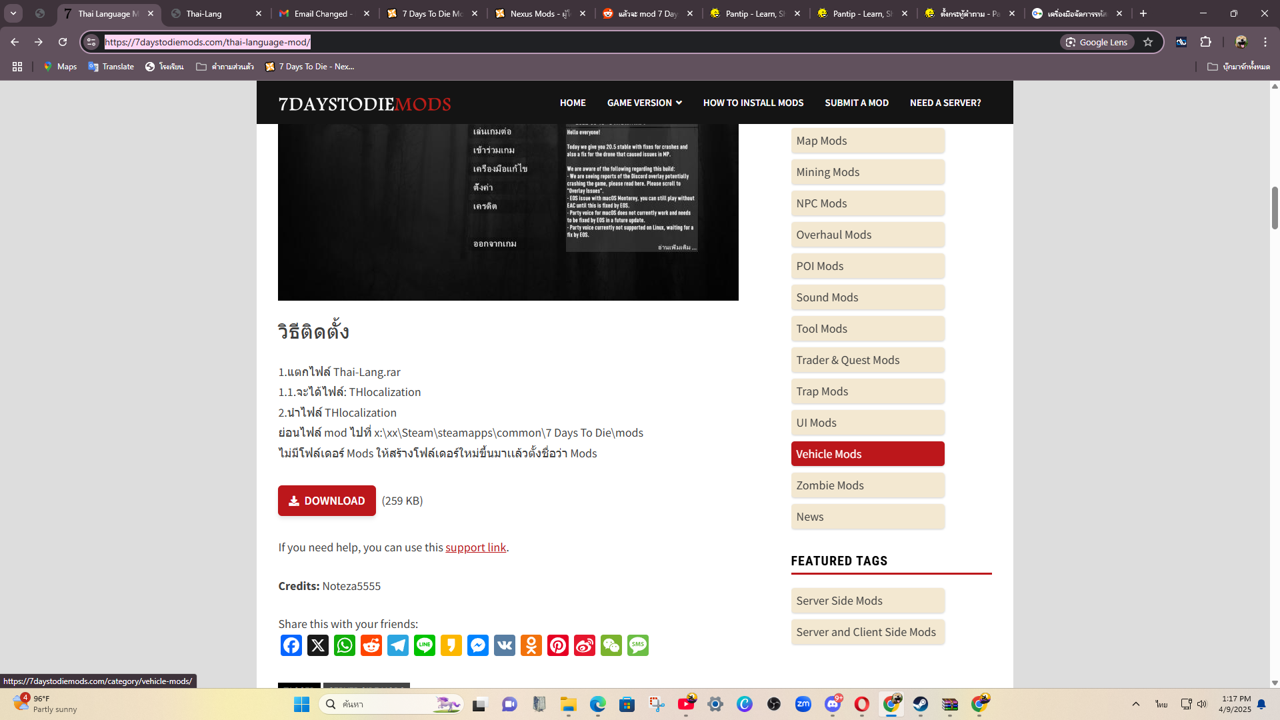This screenshot has height=720, width=1280.
Task: Open the clock and date panel
Action: 1235,704
